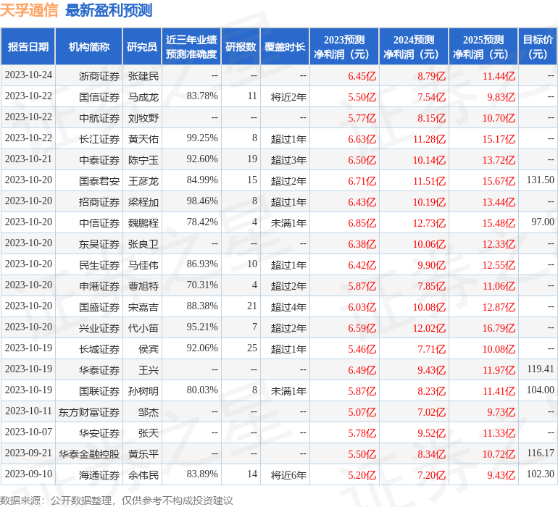Click the 最新盈利预测 heading

click(109, 10)
